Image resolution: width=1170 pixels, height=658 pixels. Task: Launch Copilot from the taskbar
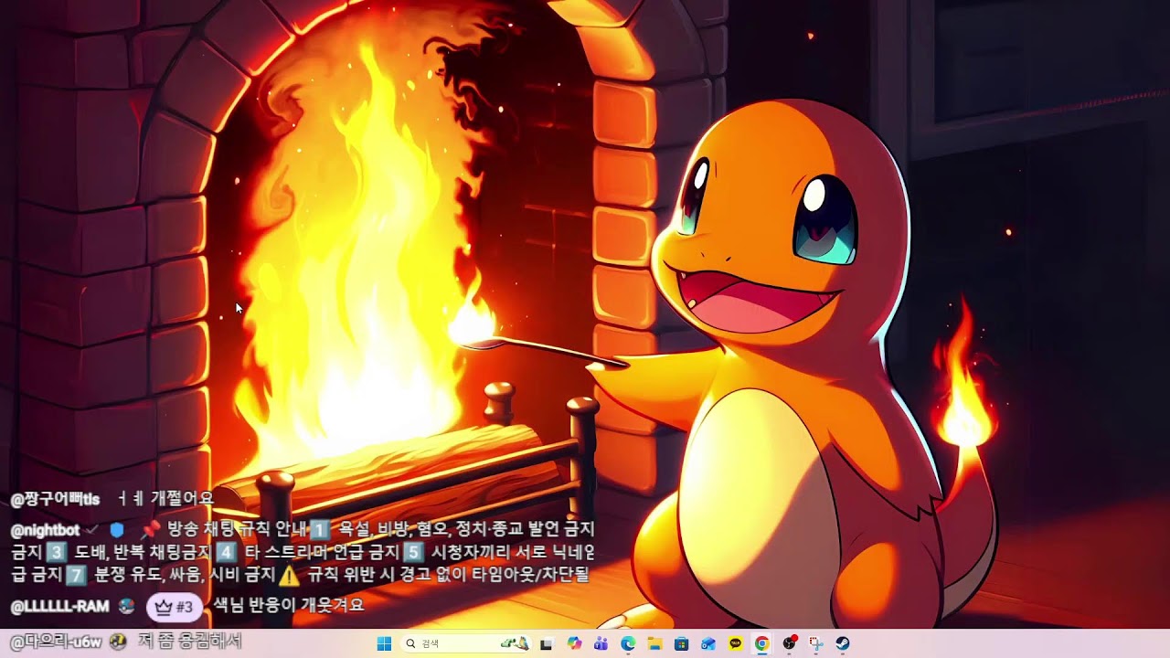(574, 643)
